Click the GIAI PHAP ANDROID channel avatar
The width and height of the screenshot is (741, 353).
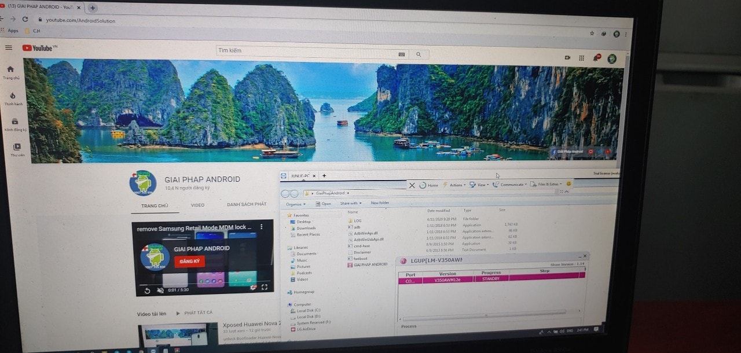(x=142, y=183)
